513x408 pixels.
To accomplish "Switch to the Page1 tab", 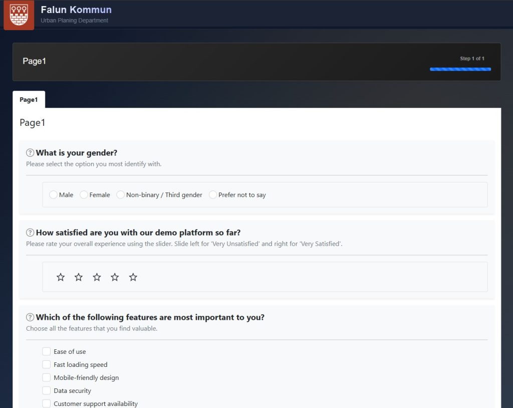I will point(29,99).
